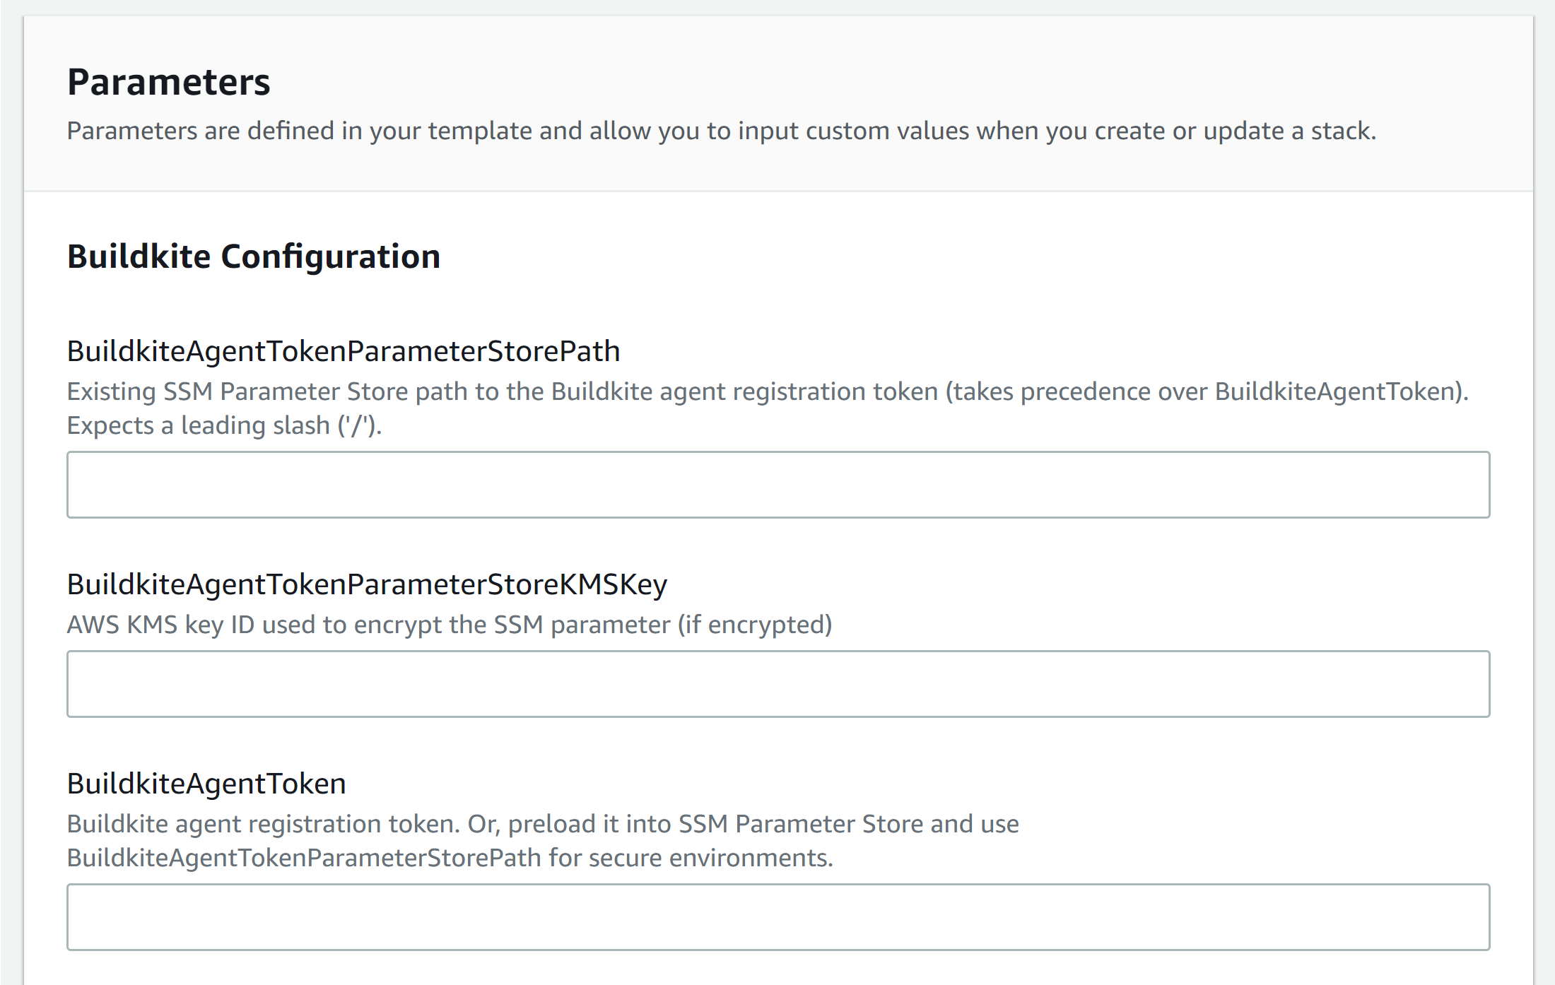Click the Buildkite Configuration panel body
The image size is (1555, 985).
click(777, 565)
